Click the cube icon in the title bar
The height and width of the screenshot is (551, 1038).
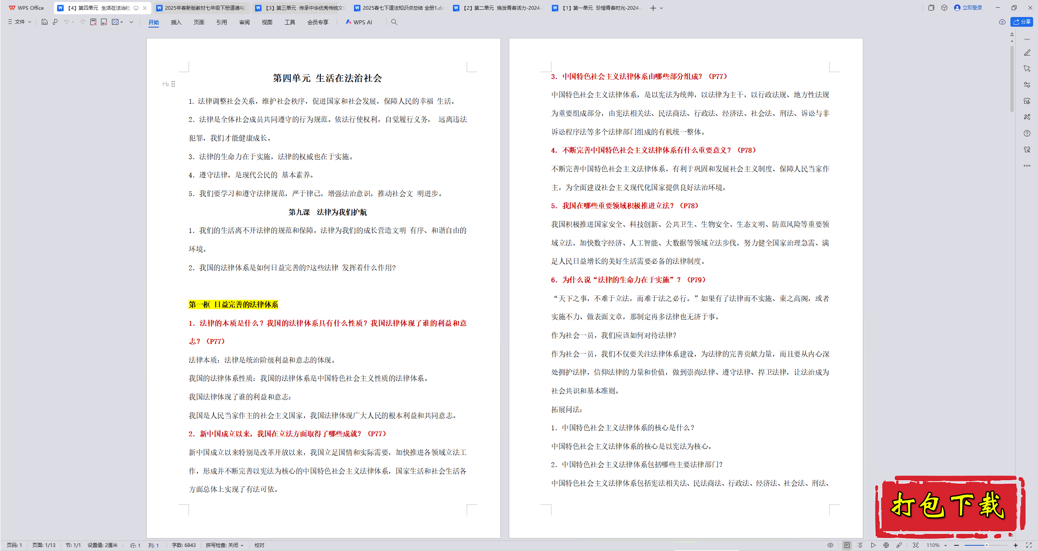pos(944,8)
